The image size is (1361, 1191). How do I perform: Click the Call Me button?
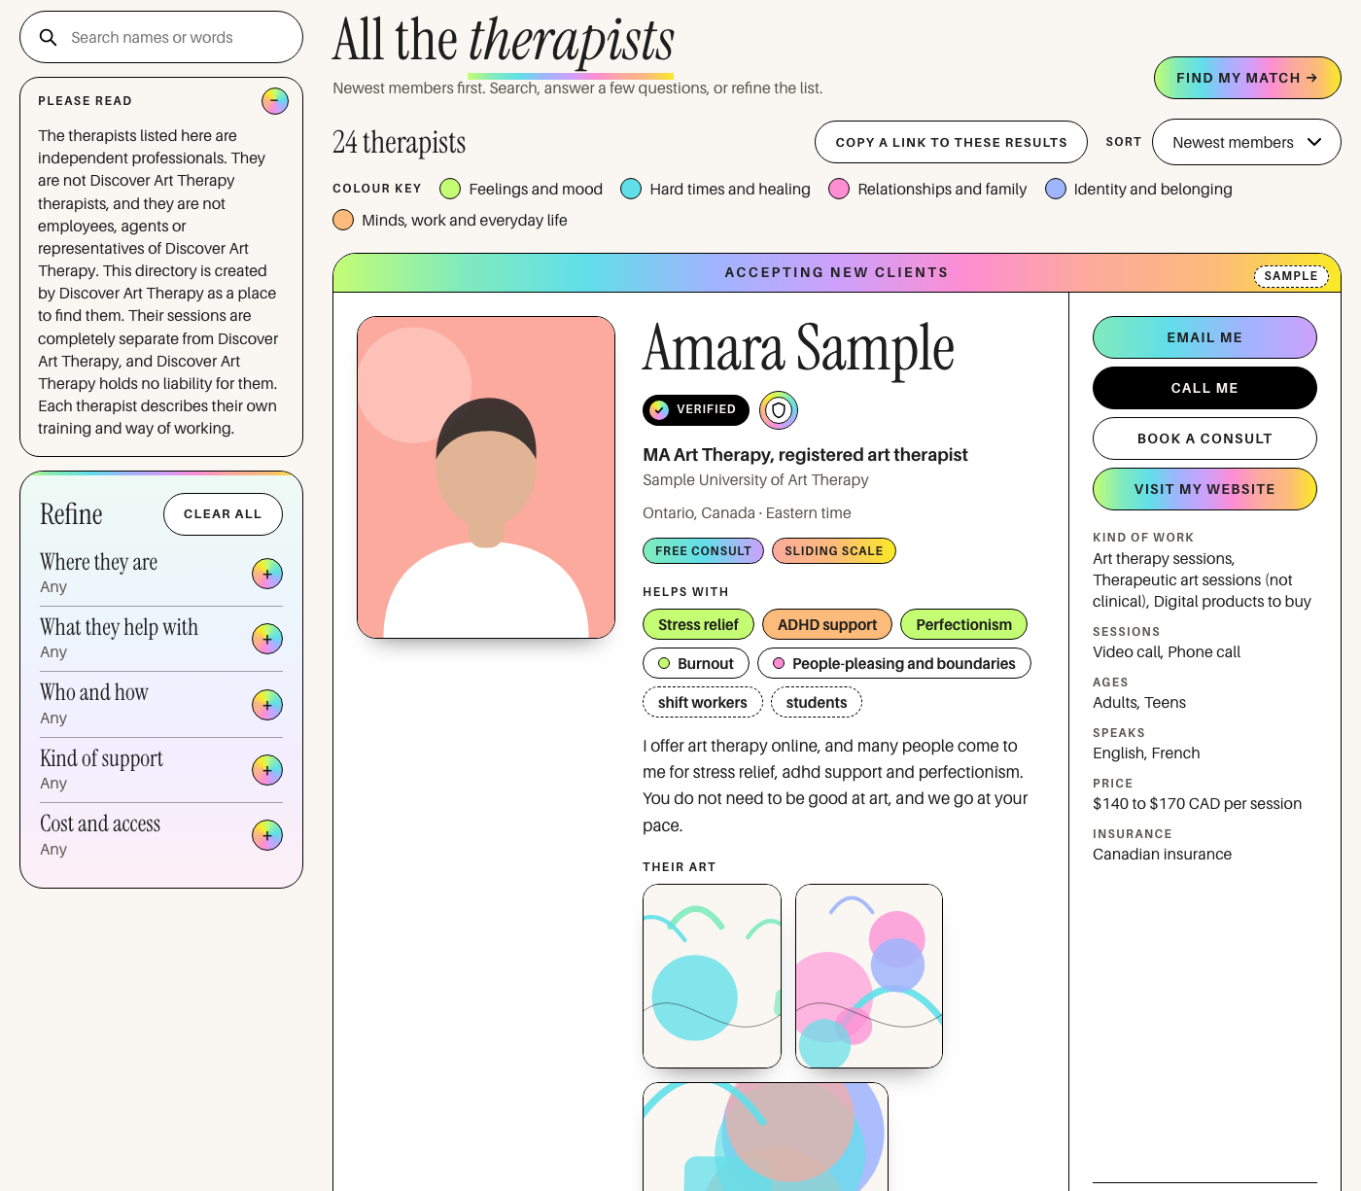(x=1204, y=388)
